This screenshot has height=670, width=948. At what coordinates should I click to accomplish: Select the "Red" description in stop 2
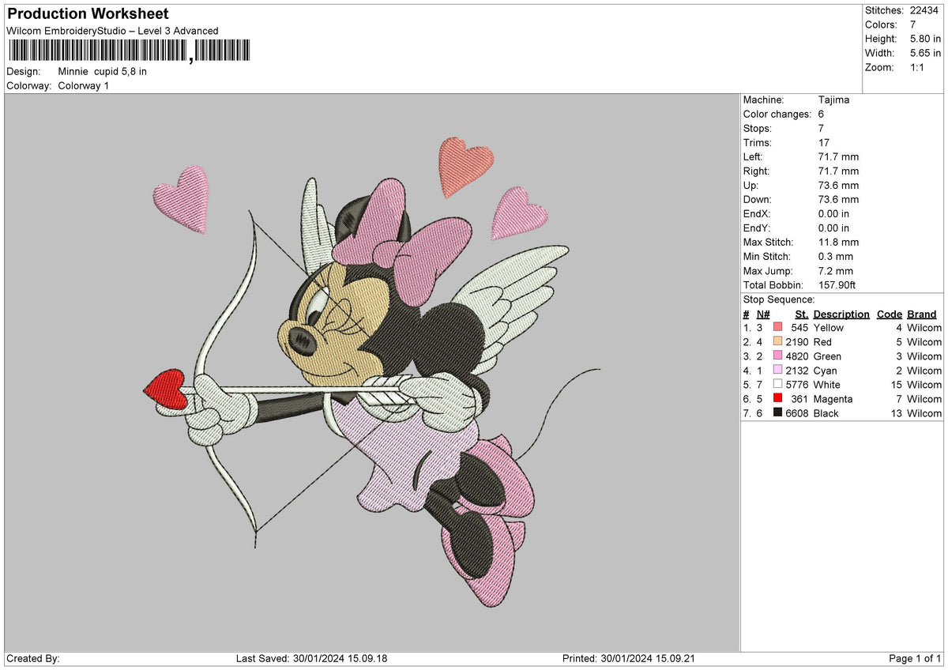click(x=822, y=342)
